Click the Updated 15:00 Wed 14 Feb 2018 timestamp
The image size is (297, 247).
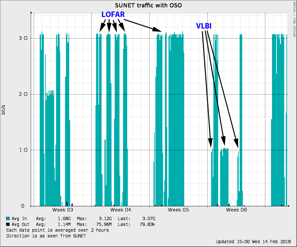[x=253, y=242]
